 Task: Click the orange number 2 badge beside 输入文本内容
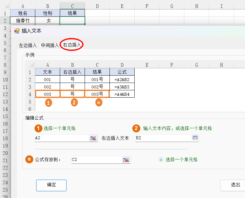tap(136, 128)
